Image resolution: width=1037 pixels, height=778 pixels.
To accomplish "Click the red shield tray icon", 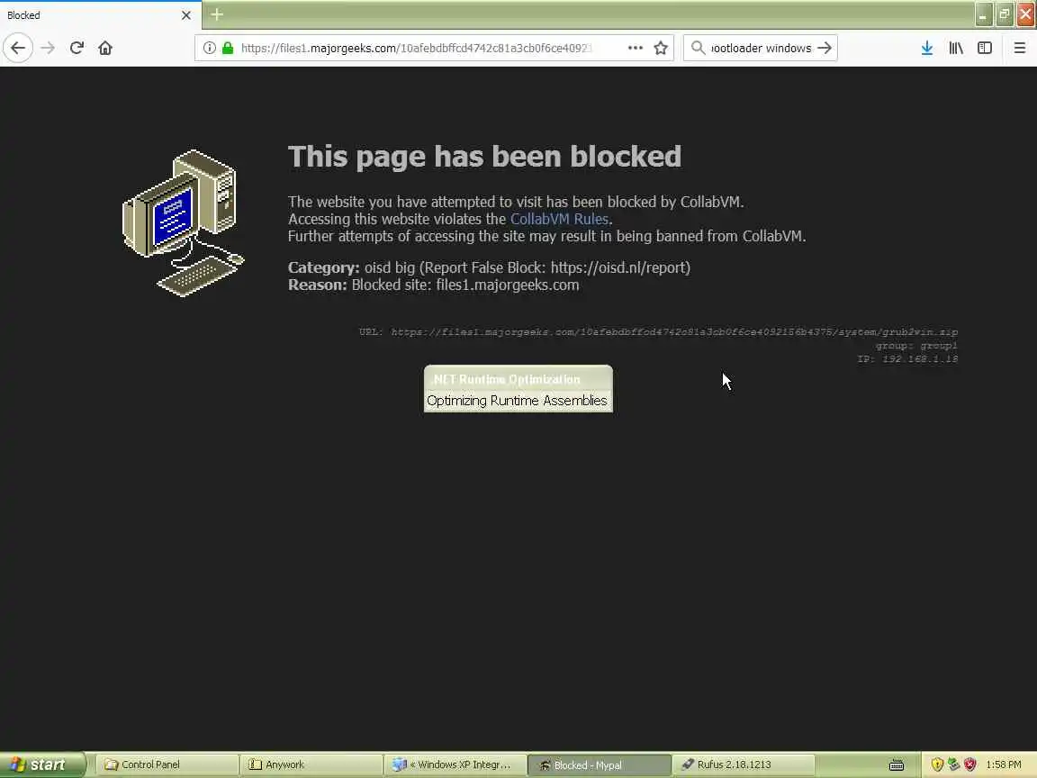I will [x=970, y=764].
